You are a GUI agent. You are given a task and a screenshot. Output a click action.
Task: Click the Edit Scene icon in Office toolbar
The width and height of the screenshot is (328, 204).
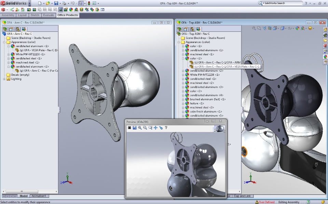coord(76,10)
